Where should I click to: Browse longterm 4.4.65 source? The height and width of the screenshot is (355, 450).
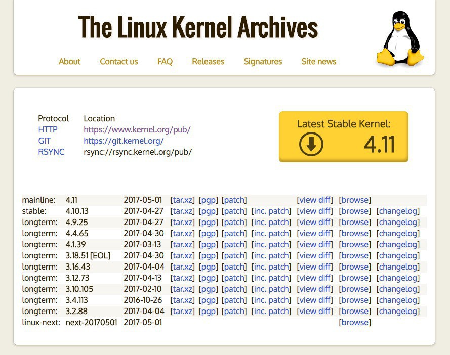tap(355, 234)
